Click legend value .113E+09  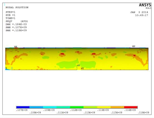click(x=89, y=113)
